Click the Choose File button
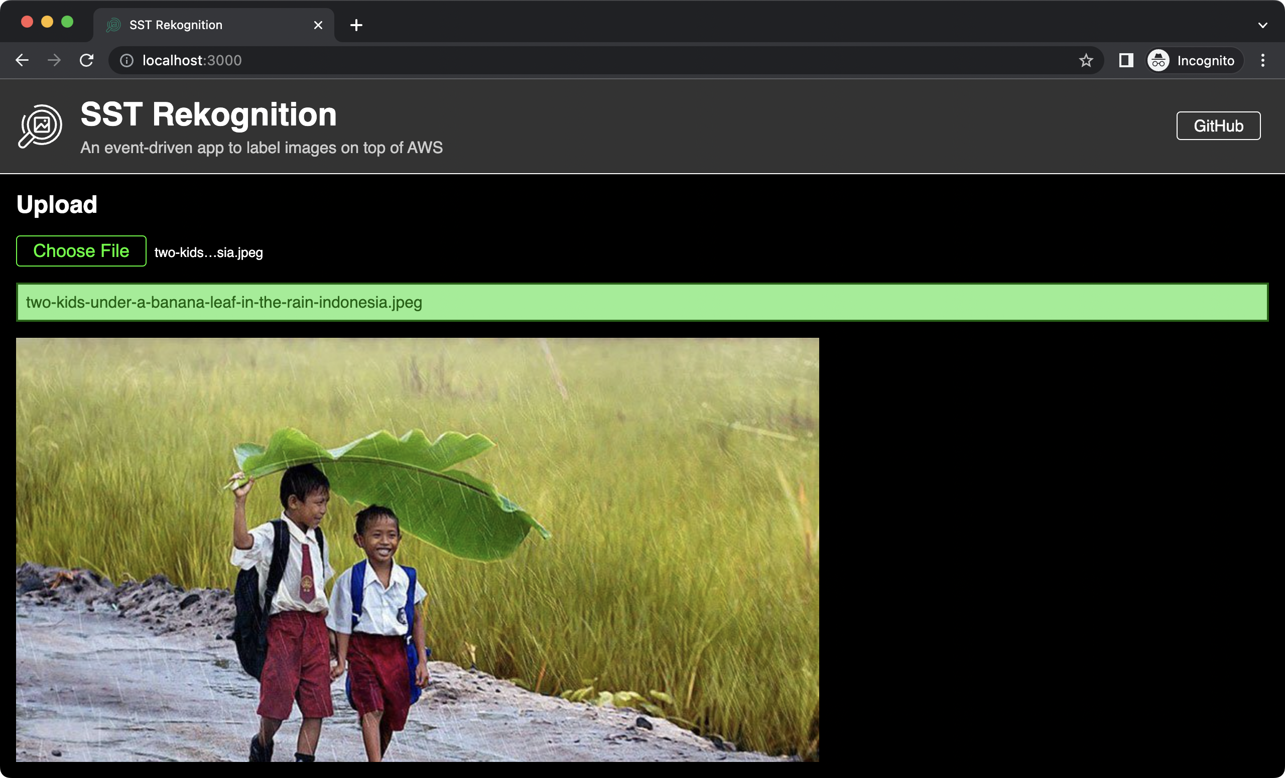 (81, 251)
